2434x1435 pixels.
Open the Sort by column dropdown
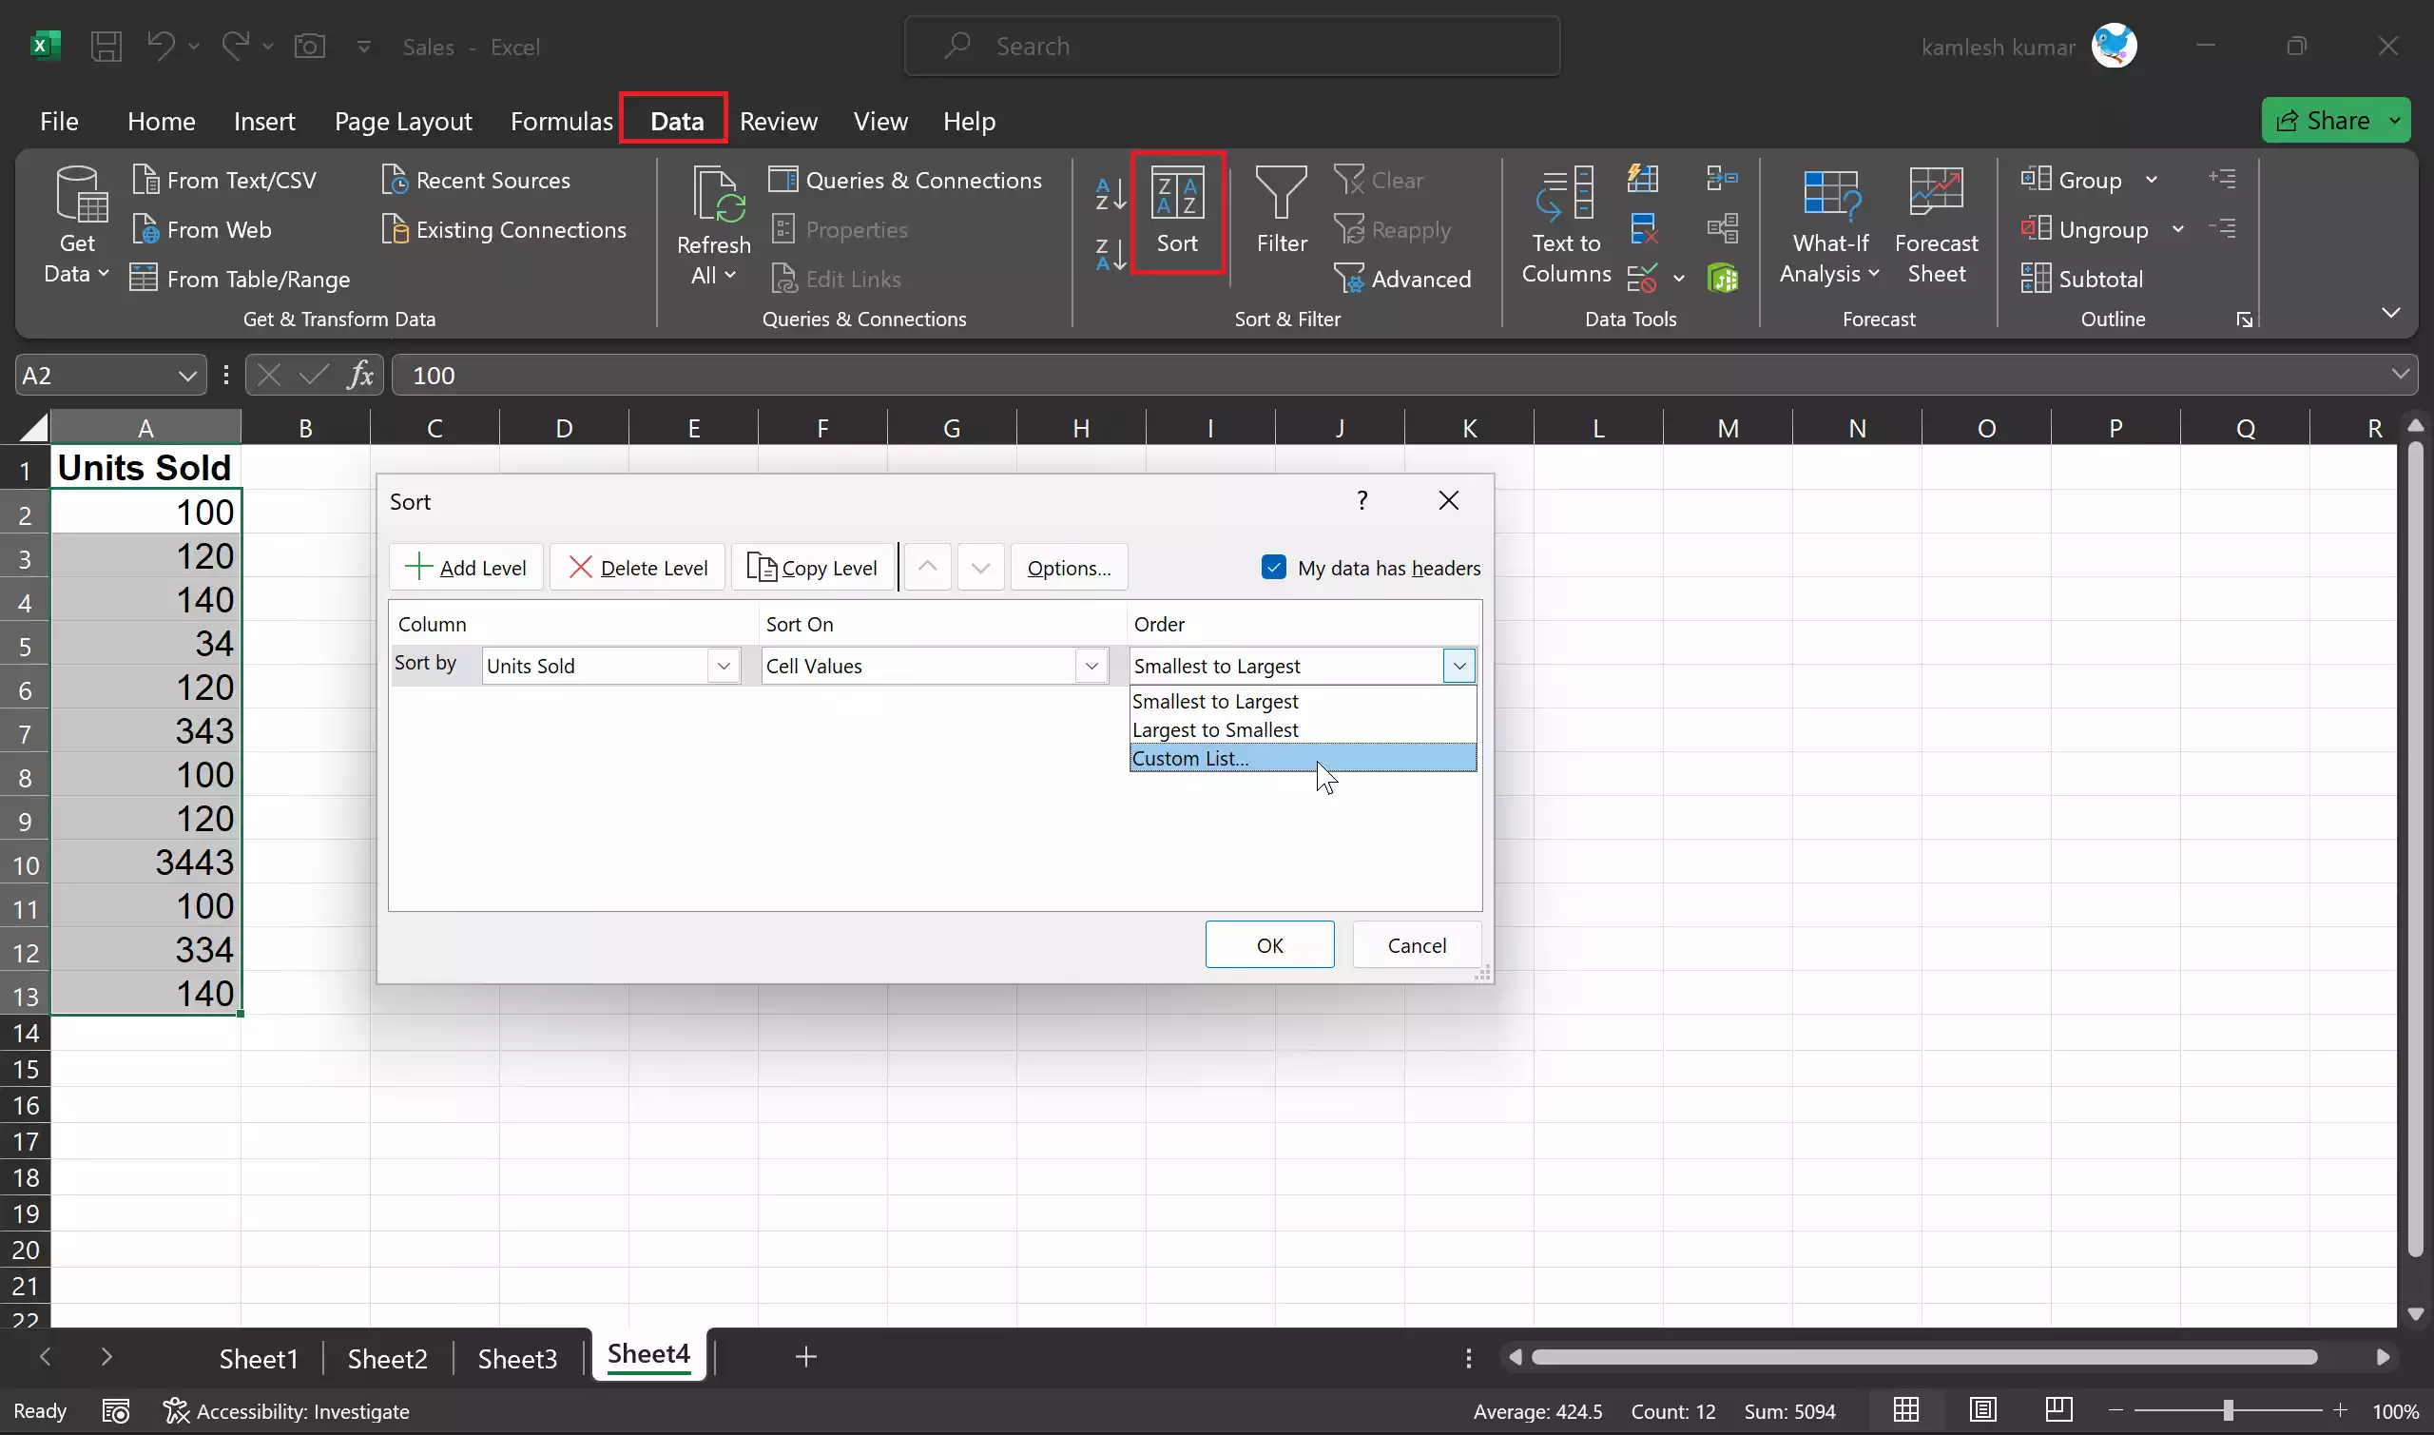(723, 666)
